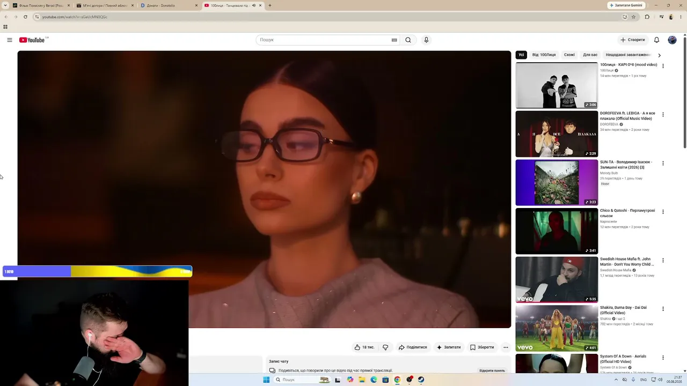Open a new browser tab
This screenshot has height=386, width=687.
point(269,5)
